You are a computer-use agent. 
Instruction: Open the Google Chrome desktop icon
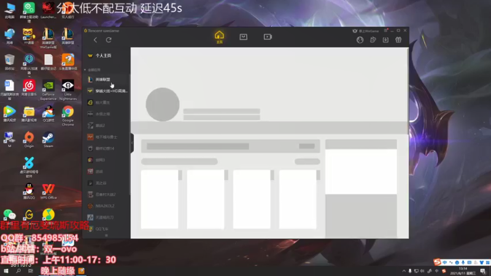pos(68,116)
